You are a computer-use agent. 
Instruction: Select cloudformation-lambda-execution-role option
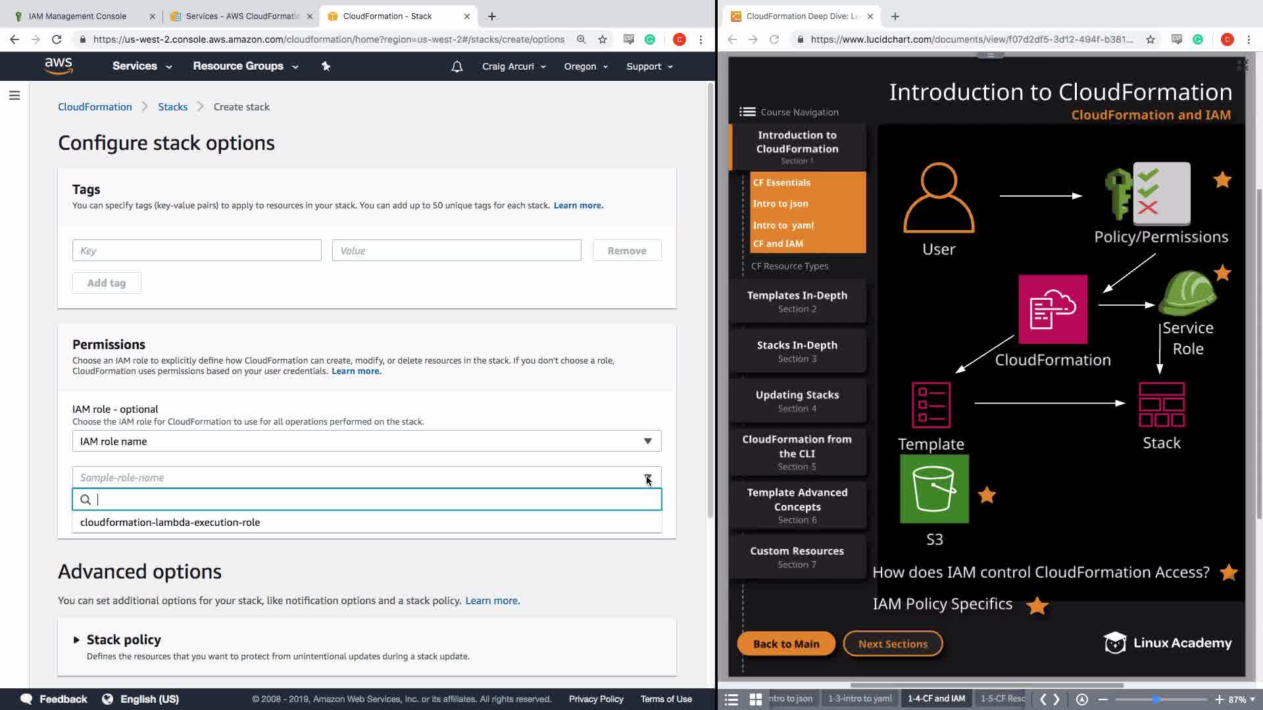click(x=170, y=522)
